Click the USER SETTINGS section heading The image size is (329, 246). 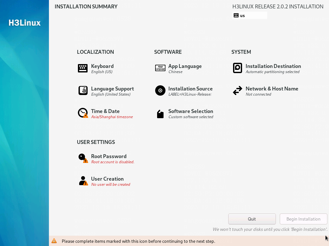click(x=96, y=142)
